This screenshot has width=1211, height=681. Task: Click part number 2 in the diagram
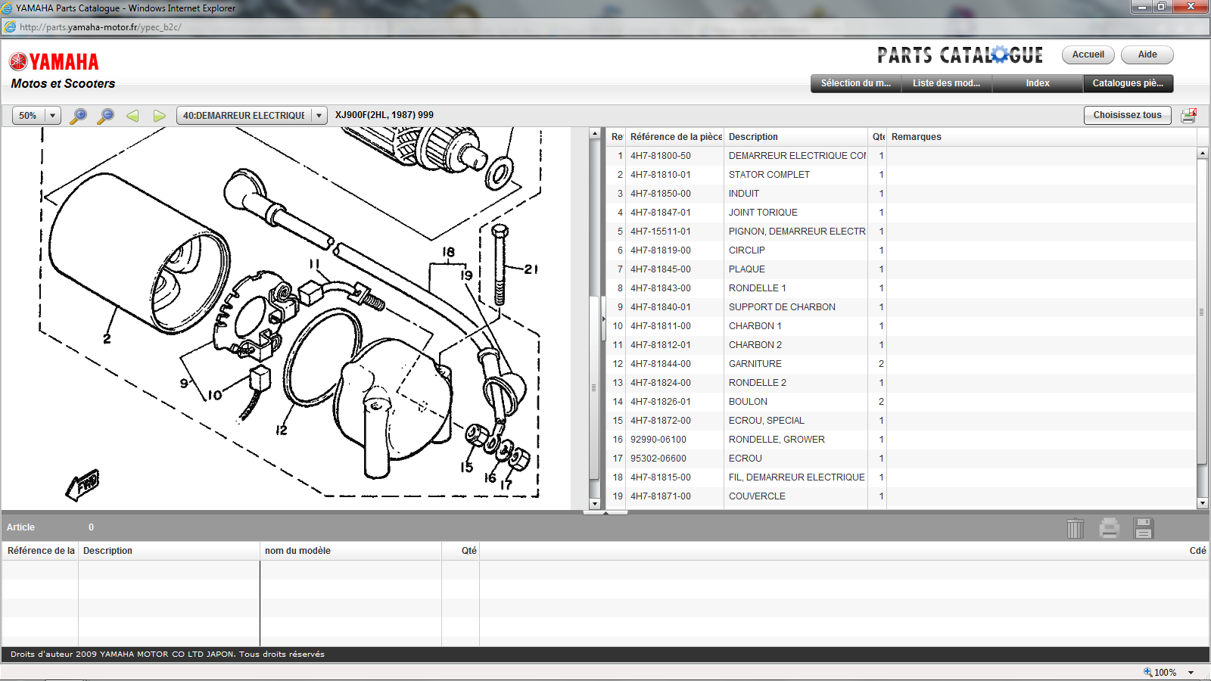tap(107, 339)
